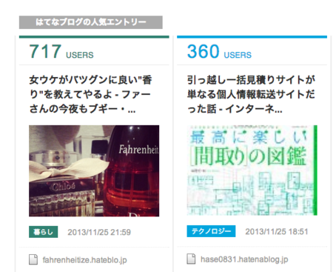The image size is (333, 272).
Task: Click the timestamp 2013/11/25 18:51
Action: click(x=277, y=231)
